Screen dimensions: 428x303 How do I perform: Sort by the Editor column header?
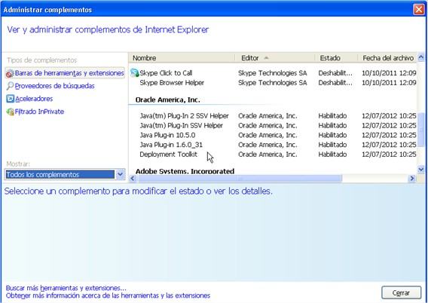(275, 58)
